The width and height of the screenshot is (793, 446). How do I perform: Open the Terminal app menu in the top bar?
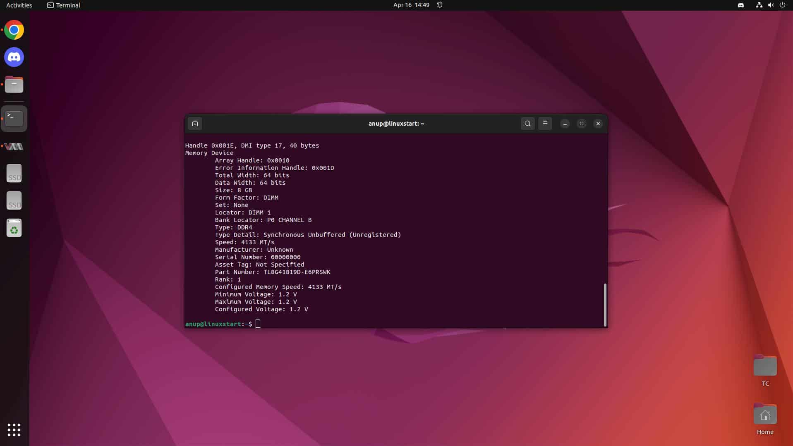coord(63,5)
